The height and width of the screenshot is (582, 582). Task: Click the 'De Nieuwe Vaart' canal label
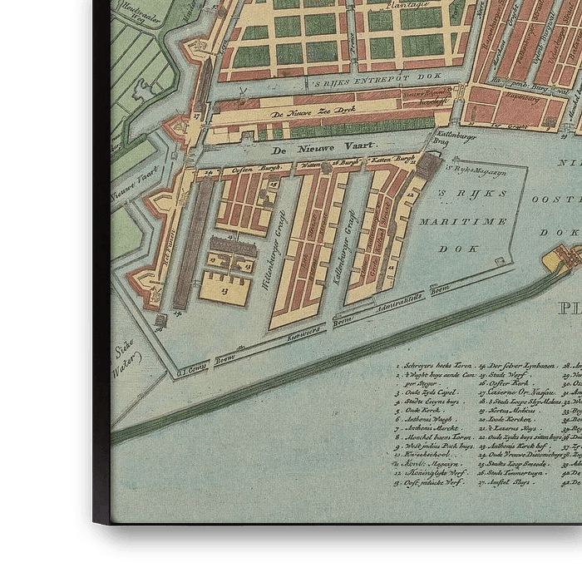(x=306, y=148)
